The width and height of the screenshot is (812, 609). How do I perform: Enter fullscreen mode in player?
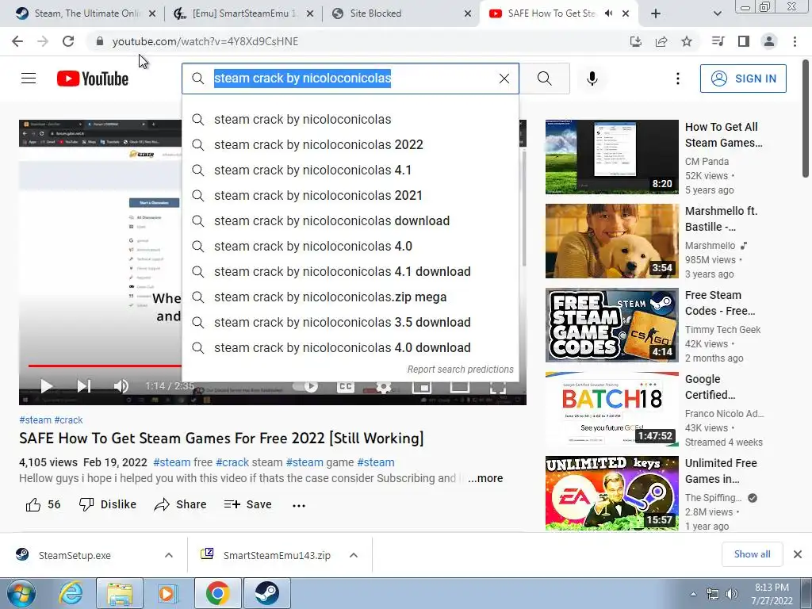(498, 387)
